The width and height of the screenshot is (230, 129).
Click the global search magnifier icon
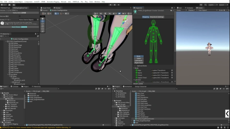(205, 5)
